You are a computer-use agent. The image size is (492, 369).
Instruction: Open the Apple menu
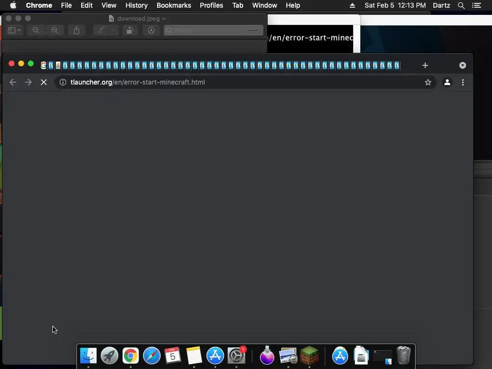(13, 5)
